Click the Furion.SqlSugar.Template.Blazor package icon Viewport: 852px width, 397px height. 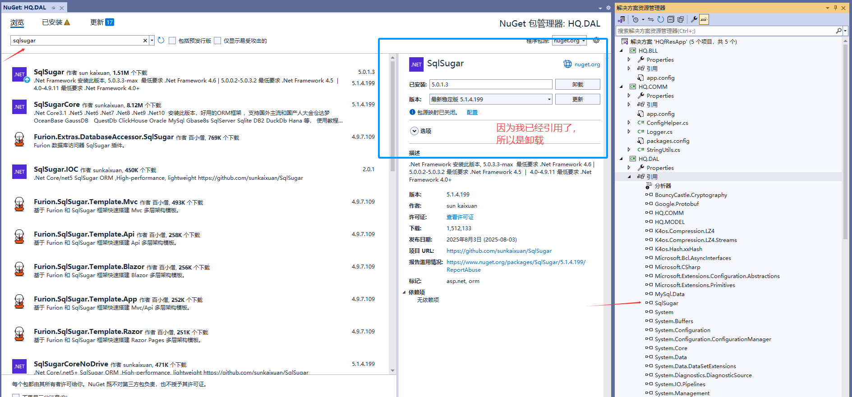click(19, 269)
